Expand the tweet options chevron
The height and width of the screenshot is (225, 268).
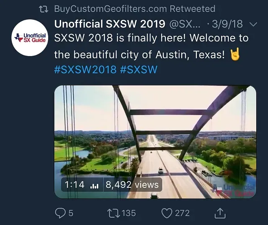pyautogui.click(x=253, y=24)
